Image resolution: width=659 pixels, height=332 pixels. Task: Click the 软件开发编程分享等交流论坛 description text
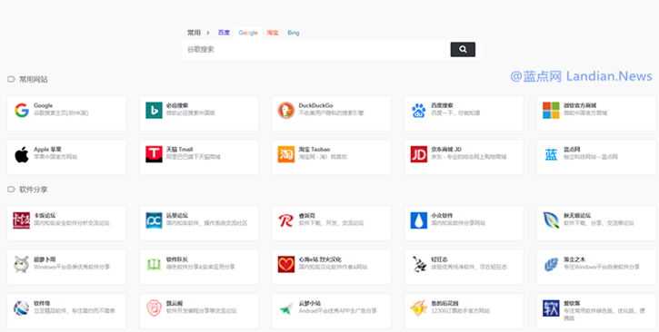tap(201, 311)
